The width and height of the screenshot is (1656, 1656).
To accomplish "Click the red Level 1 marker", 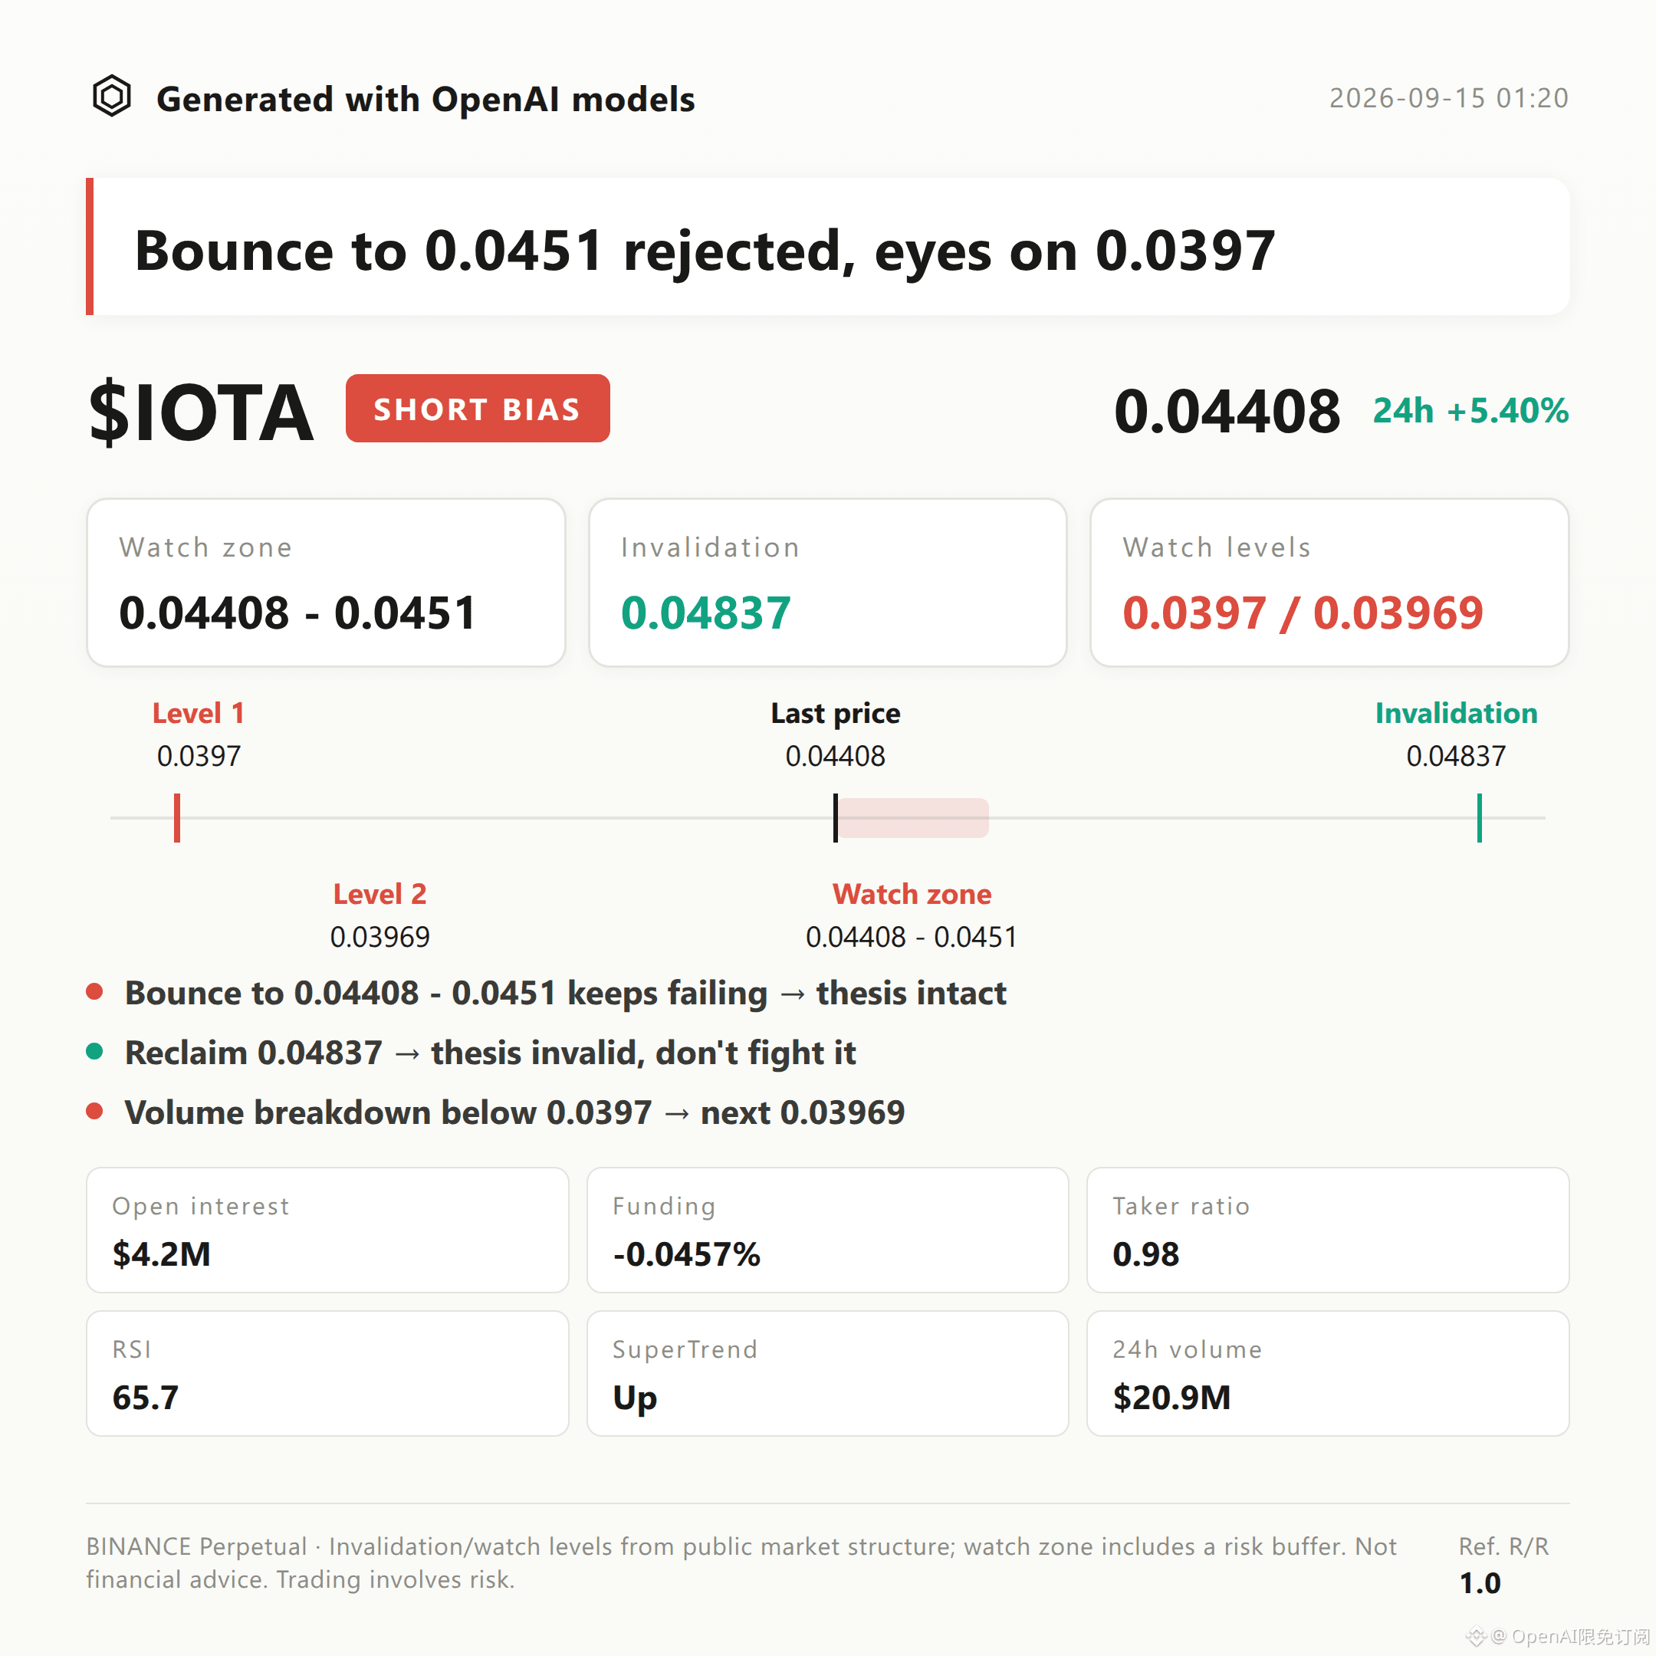I will [x=177, y=818].
